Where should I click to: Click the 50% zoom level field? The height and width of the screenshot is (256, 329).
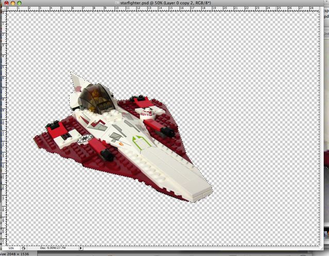coord(11,248)
